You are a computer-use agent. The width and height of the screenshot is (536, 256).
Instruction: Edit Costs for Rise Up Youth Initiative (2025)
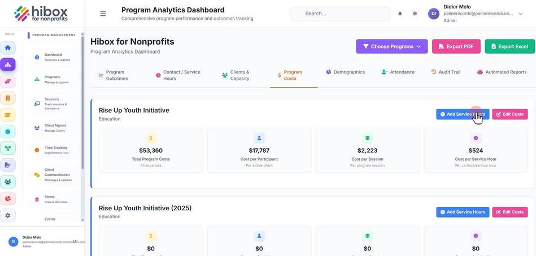coord(509,212)
